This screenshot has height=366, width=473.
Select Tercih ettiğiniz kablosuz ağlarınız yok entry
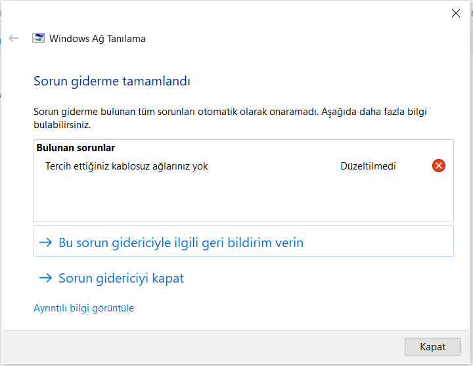pyautogui.click(x=126, y=166)
